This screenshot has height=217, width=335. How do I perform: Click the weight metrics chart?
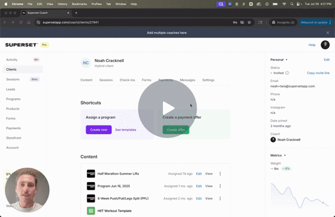pyautogui.click(x=300, y=195)
